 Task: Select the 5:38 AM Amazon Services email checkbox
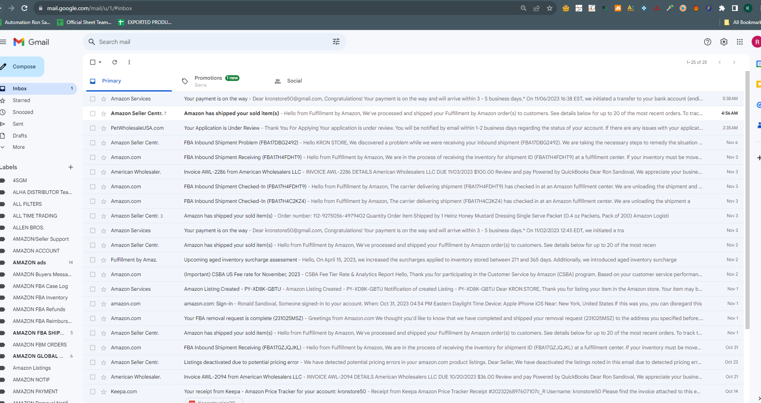(x=93, y=99)
